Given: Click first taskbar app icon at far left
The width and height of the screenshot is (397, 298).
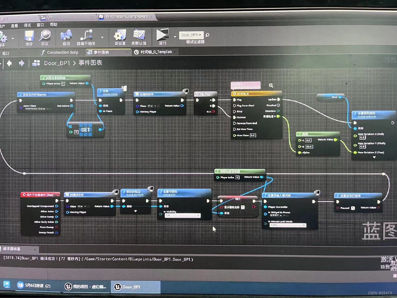Looking at the screenshot, I should (x=7, y=284).
